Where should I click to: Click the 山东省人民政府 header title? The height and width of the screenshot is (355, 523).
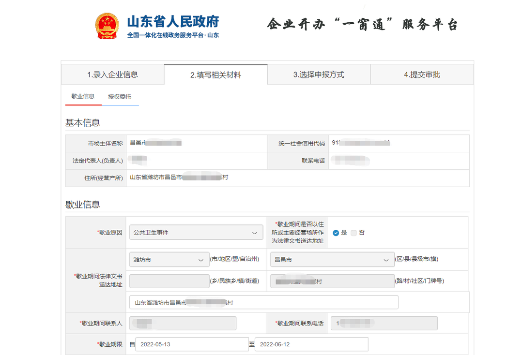[x=173, y=21]
